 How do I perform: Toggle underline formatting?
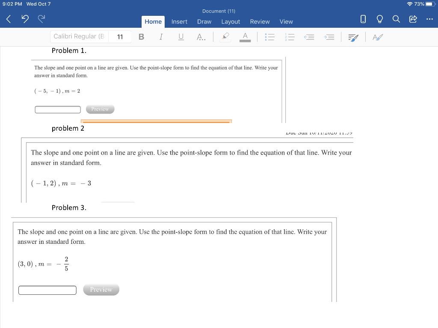[x=181, y=37]
